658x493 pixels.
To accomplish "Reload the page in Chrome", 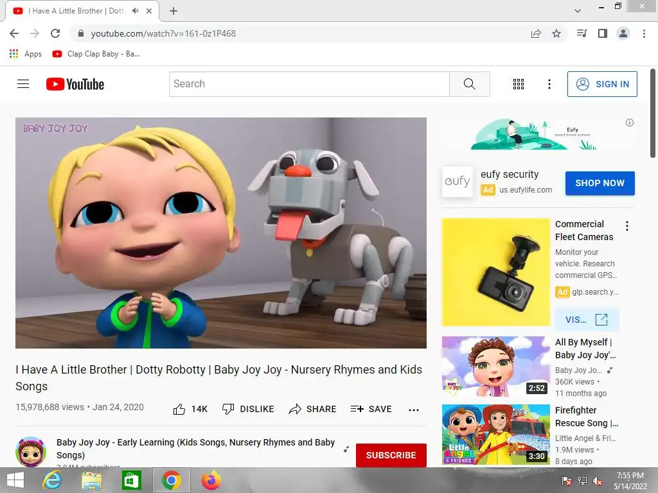I will pyautogui.click(x=55, y=33).
